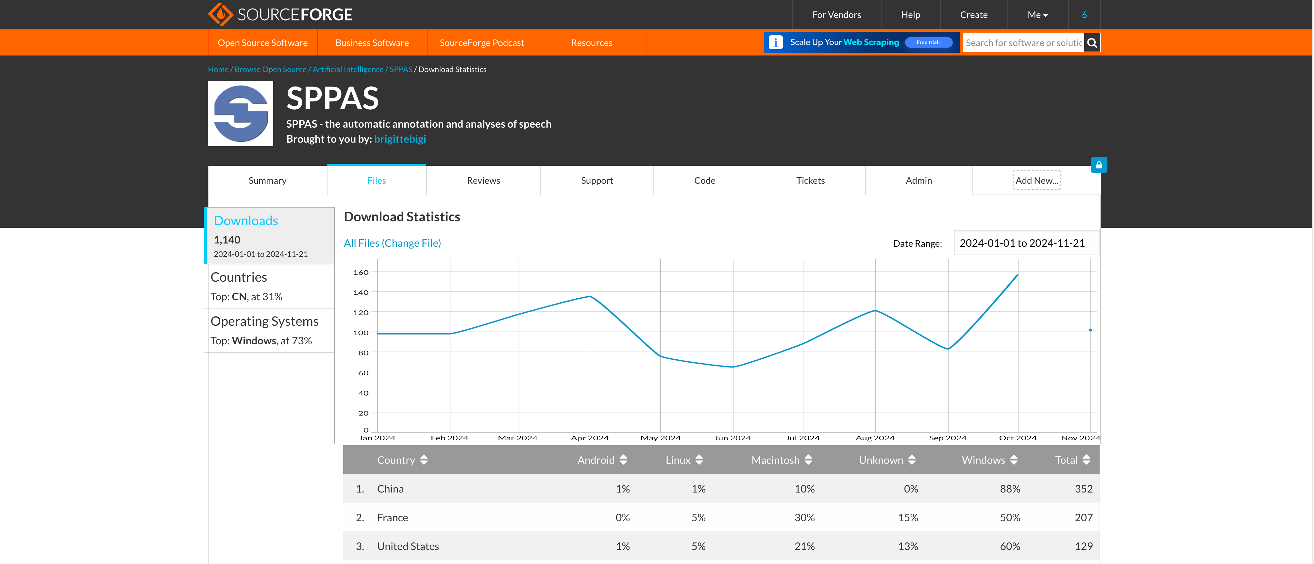Switch to the Support tab

click(597, 180)
